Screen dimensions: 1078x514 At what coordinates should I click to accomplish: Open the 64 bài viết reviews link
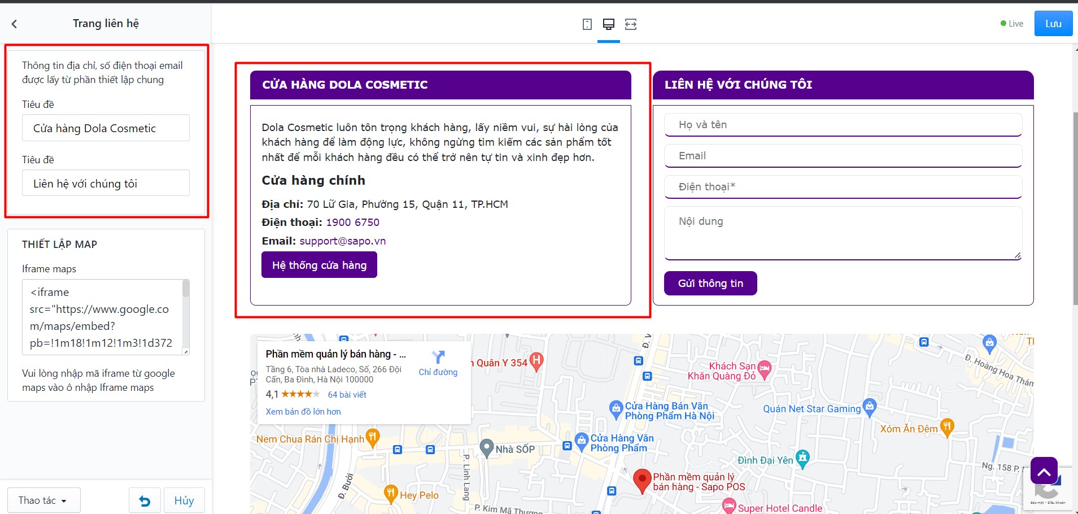click(x=347, y=395)
